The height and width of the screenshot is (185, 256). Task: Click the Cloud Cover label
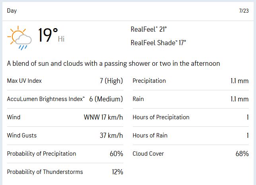148,154
